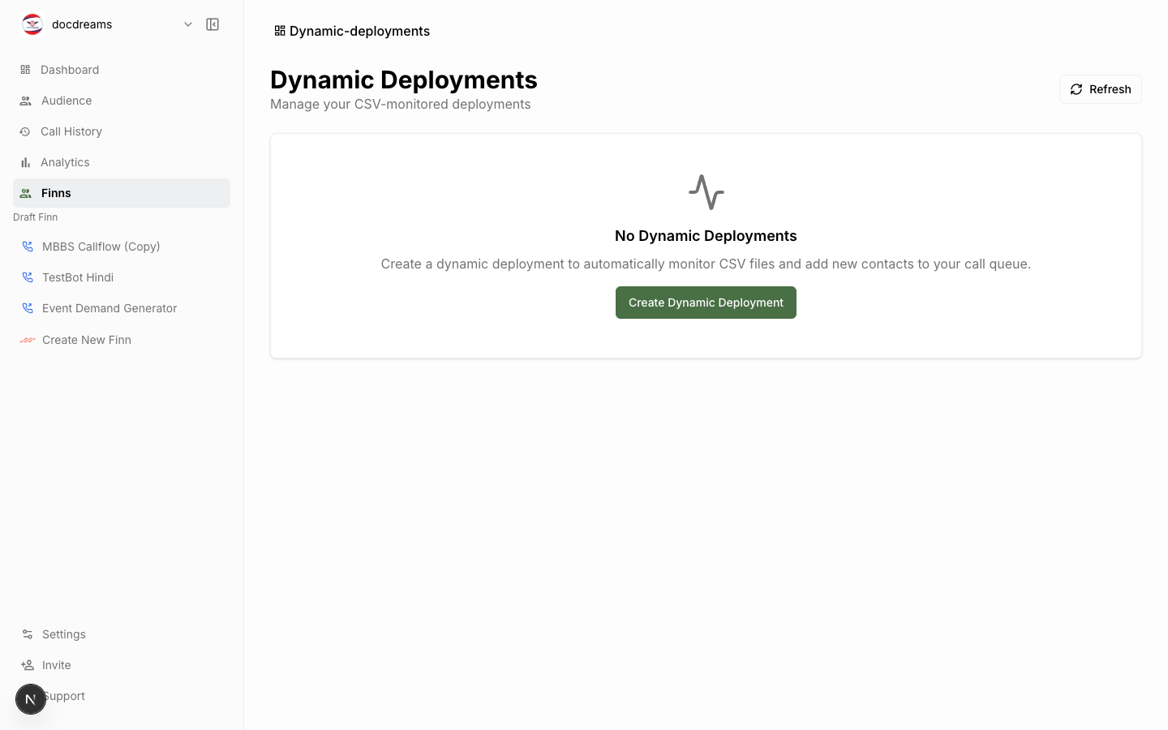Click the phone icon beside Event Demand Generator
1168x730 pixels.
click(28, 308)
